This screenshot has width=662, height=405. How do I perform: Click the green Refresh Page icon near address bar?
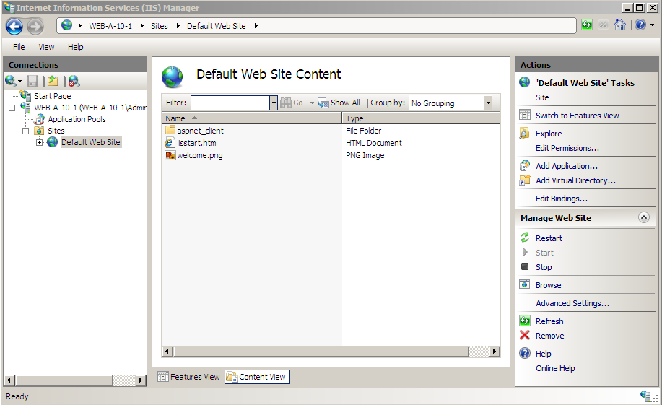pos(587,25)
